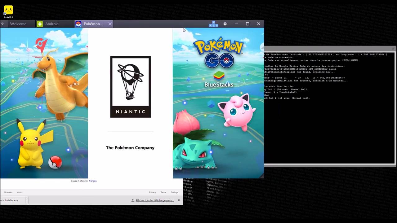The image size is (397, 223).
Task: Close the BlueStacks window
Action: pyautogui.click(x=258, y=24)
